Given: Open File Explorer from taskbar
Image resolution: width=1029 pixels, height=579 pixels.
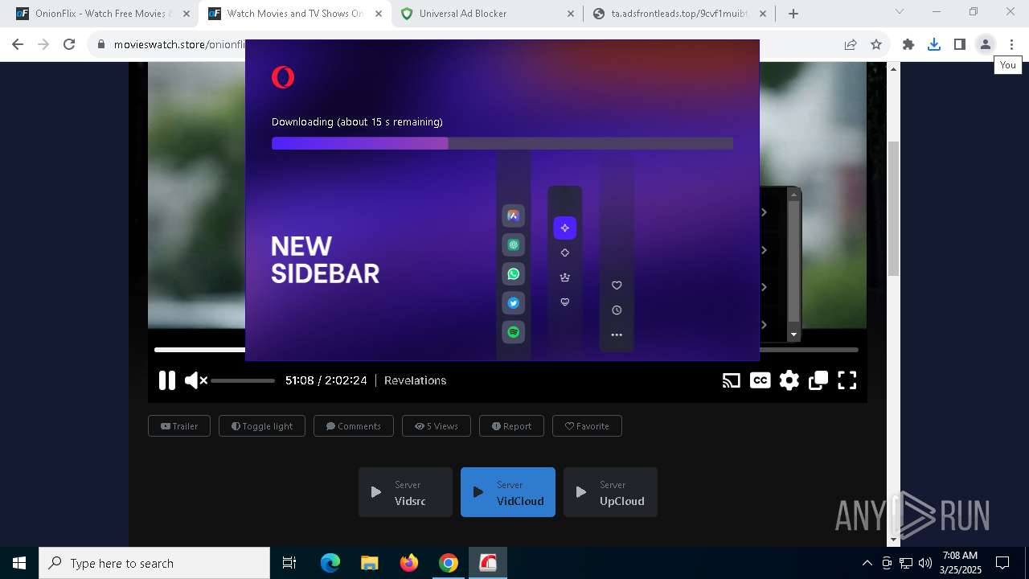Looking at the screenshot, I should click(x=370, y=563).
